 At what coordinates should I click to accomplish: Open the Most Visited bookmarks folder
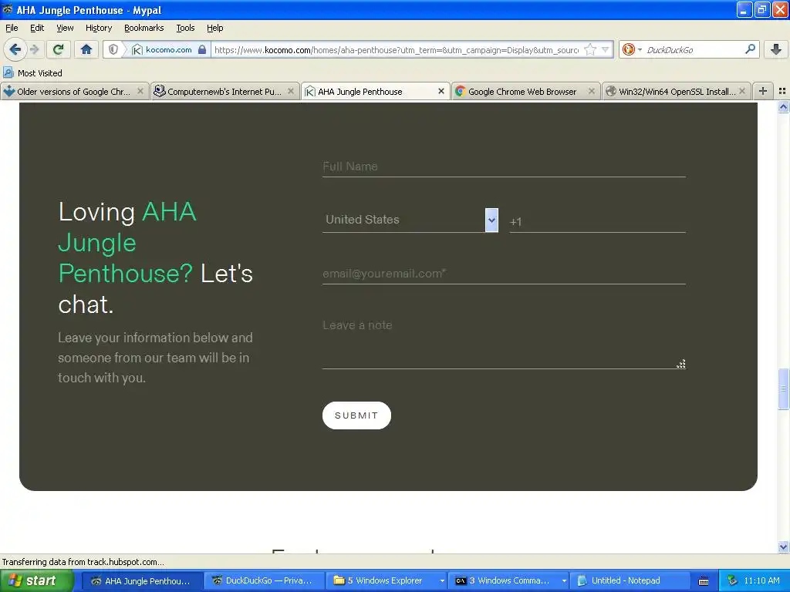[32, 73]
